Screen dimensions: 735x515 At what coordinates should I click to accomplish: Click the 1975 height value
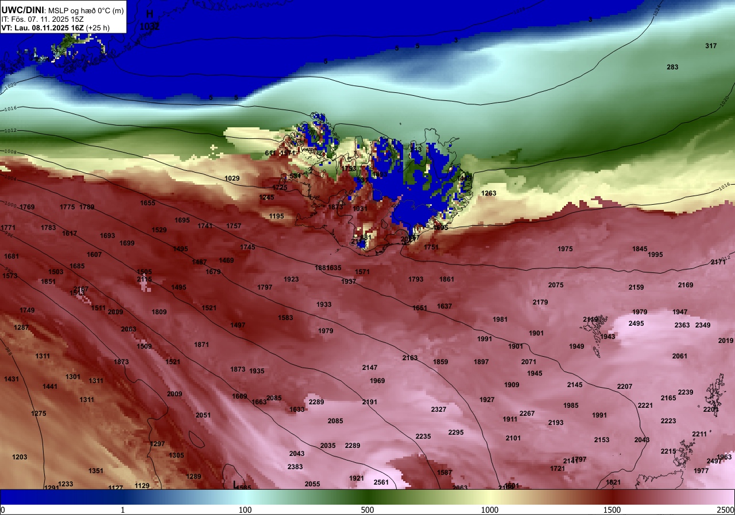click(x=566, y=249)
